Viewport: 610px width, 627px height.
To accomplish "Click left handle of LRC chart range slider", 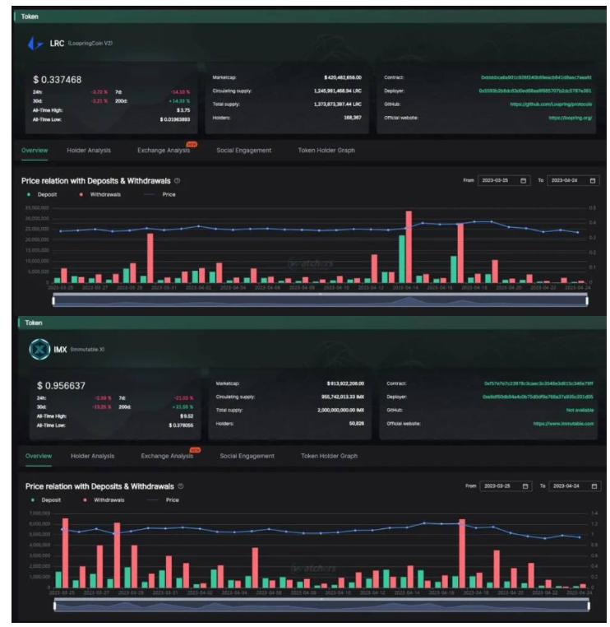I will [54, 300].
